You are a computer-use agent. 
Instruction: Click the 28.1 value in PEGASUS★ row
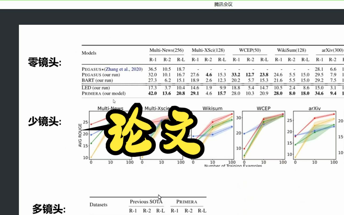[319, 69]
